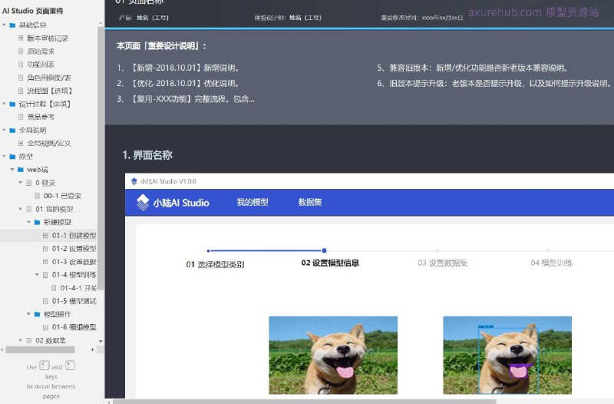Open the 01-5 模型测试 page
Image resolution: width=614 pixels, height=404 pixels.
pos(74,301)
